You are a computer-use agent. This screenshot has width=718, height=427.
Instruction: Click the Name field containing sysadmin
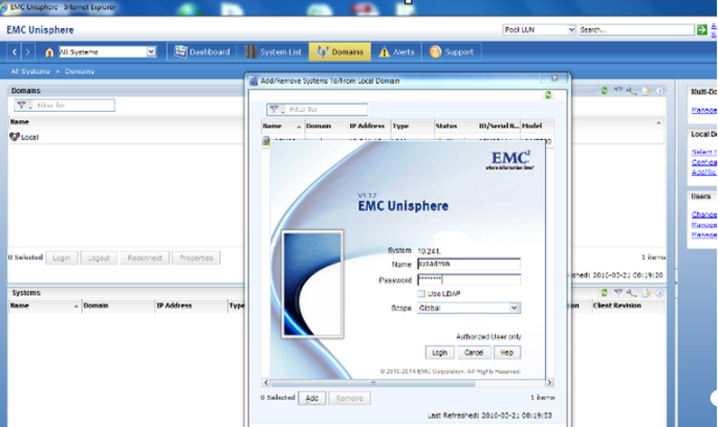coord(469,264)
